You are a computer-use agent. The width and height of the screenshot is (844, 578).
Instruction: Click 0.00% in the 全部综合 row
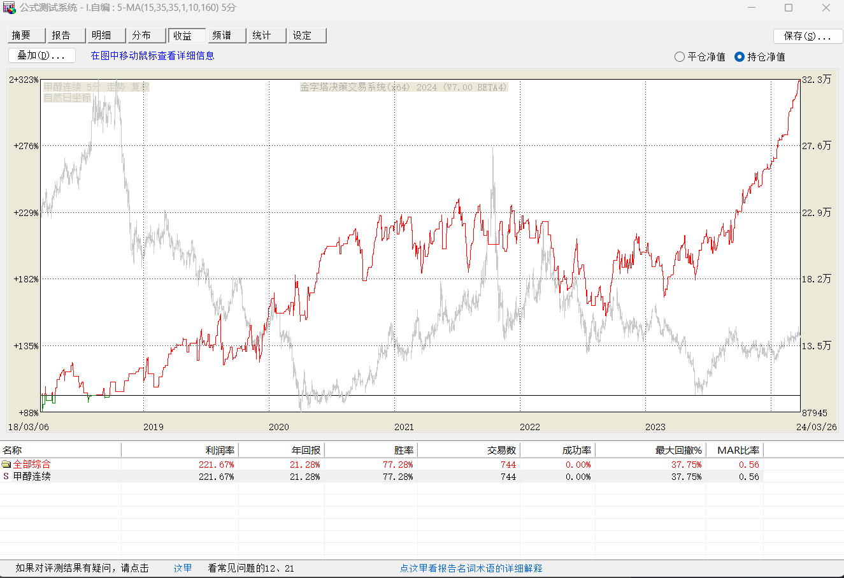(x=578, y=465)
